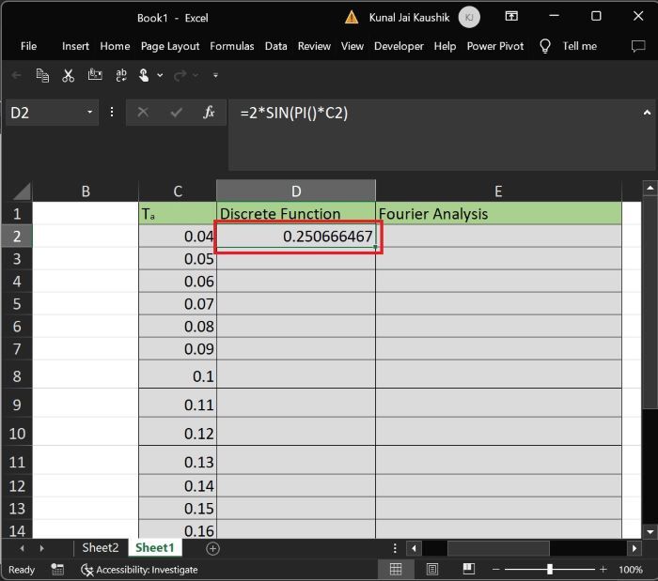Switch to Sheet2 tab
The image size is (658, 581).
(x=101, y=547)
